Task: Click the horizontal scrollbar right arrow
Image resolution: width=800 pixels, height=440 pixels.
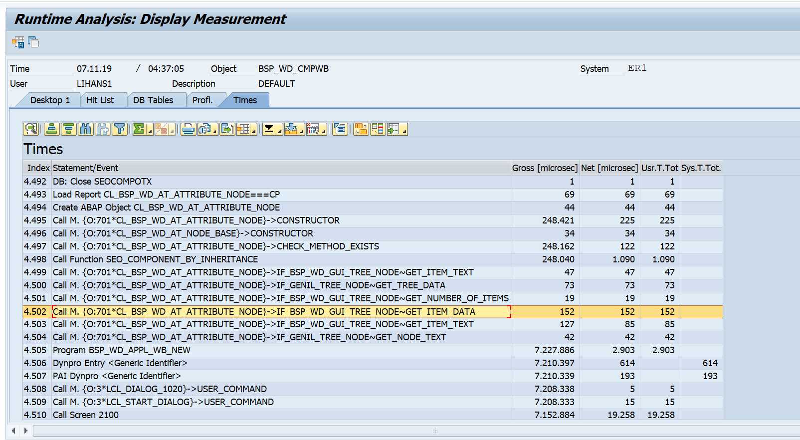Action: pyautogui.click(x=26, y=430)
